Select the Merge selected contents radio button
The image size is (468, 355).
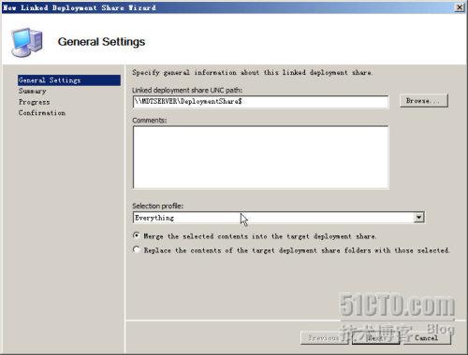137,235
